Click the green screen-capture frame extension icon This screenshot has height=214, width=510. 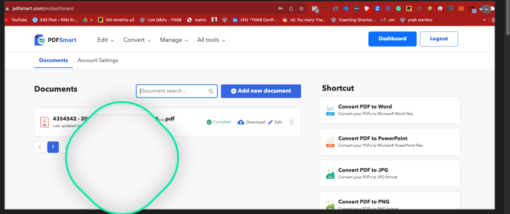pos(325,9)
